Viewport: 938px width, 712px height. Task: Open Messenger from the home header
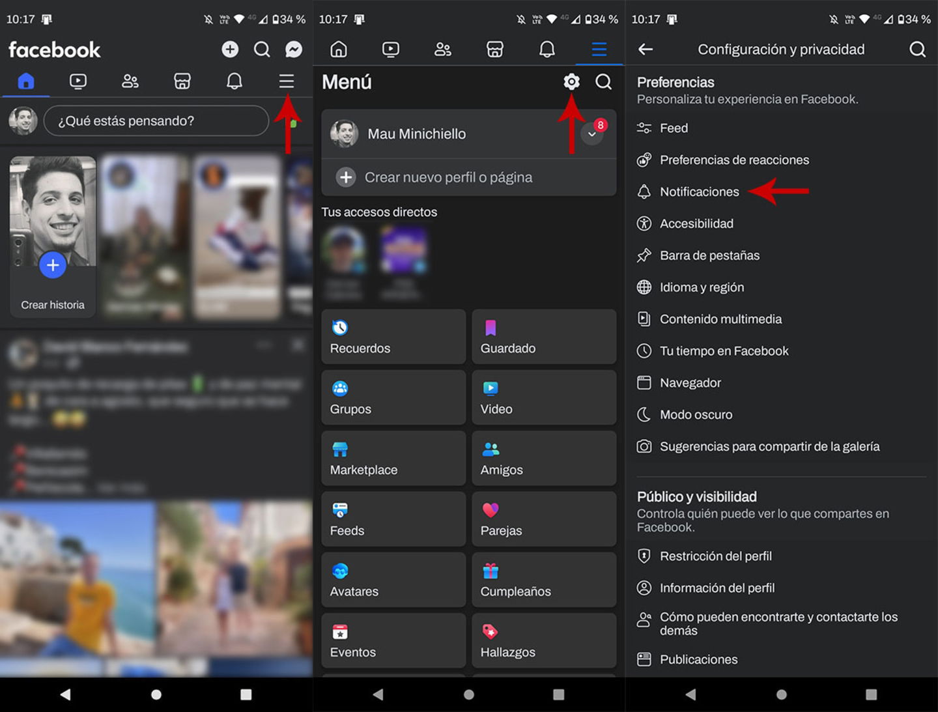tap(294, 50)
